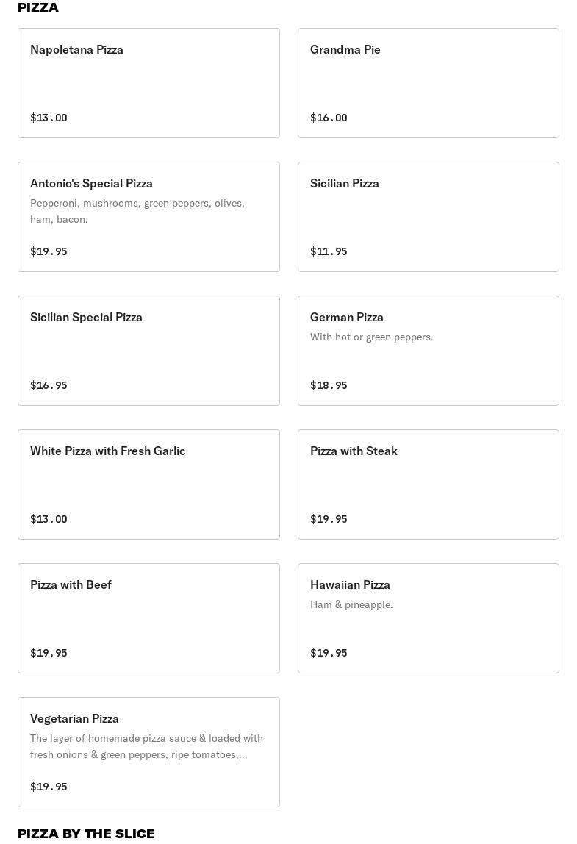Screen dimensions: 577x844
Task: Open the Sicilian Special Pizza card
Action: click(148, 351)
